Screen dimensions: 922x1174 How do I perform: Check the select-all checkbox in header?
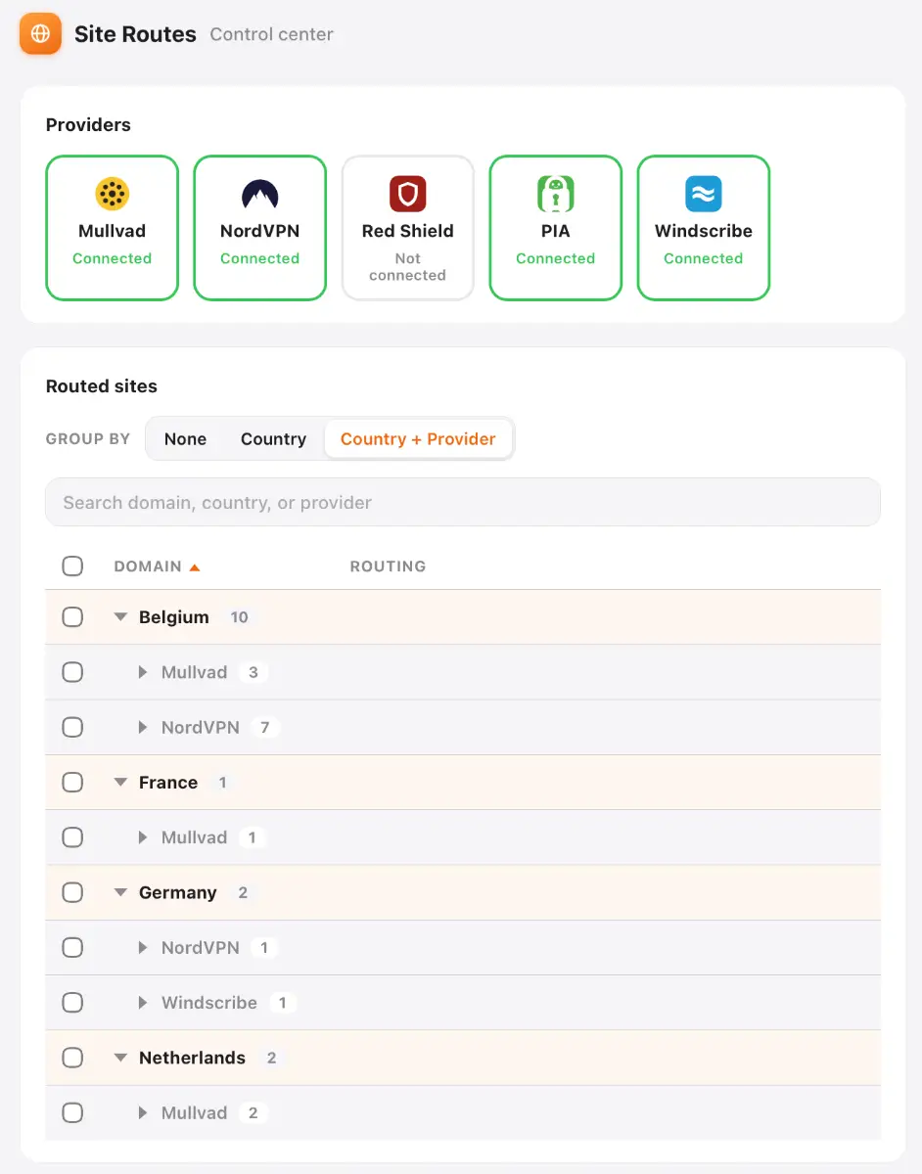click(x=72, y=566)
